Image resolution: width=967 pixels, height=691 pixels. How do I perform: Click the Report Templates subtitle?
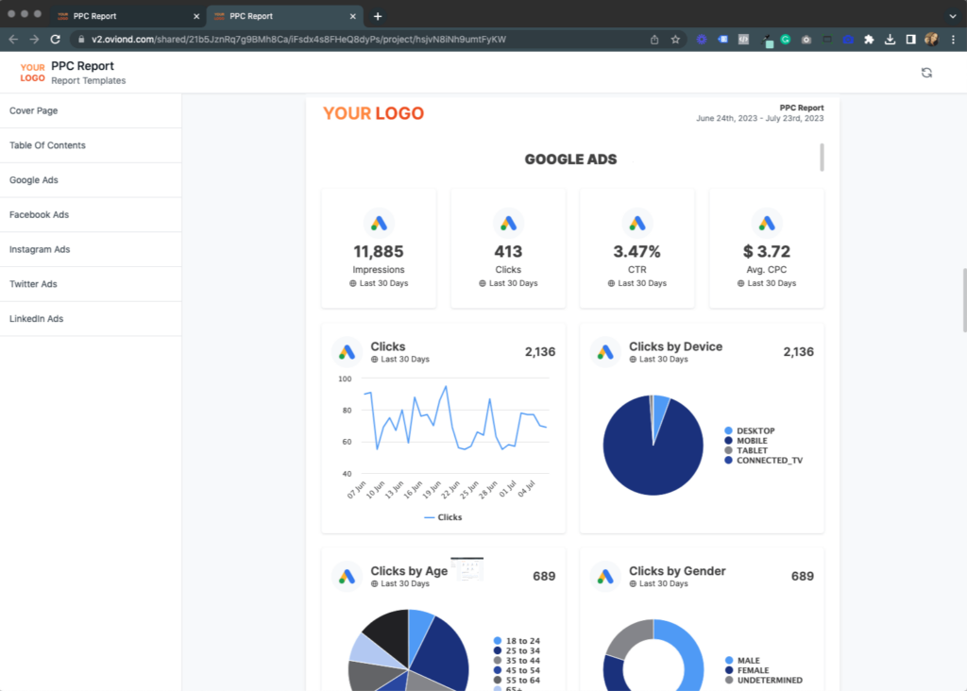(88, 81)
